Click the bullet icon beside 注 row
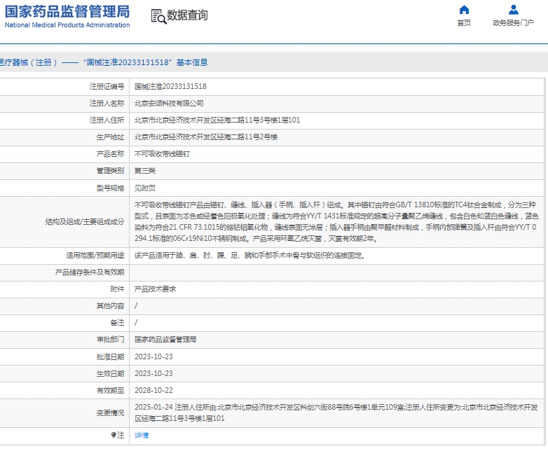 coord(114,435)
